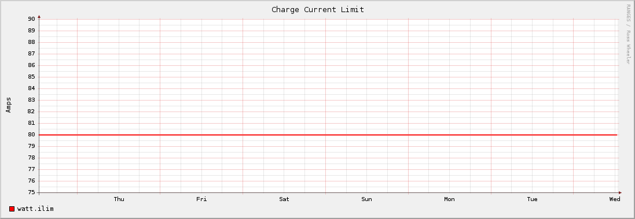Click the 75 y-axis value
635x219 pixels.
pos(32,192)
